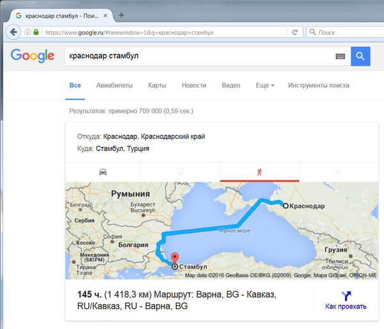
Task: Open the on-screen keyboard icon
Action: tap(340, 56)
